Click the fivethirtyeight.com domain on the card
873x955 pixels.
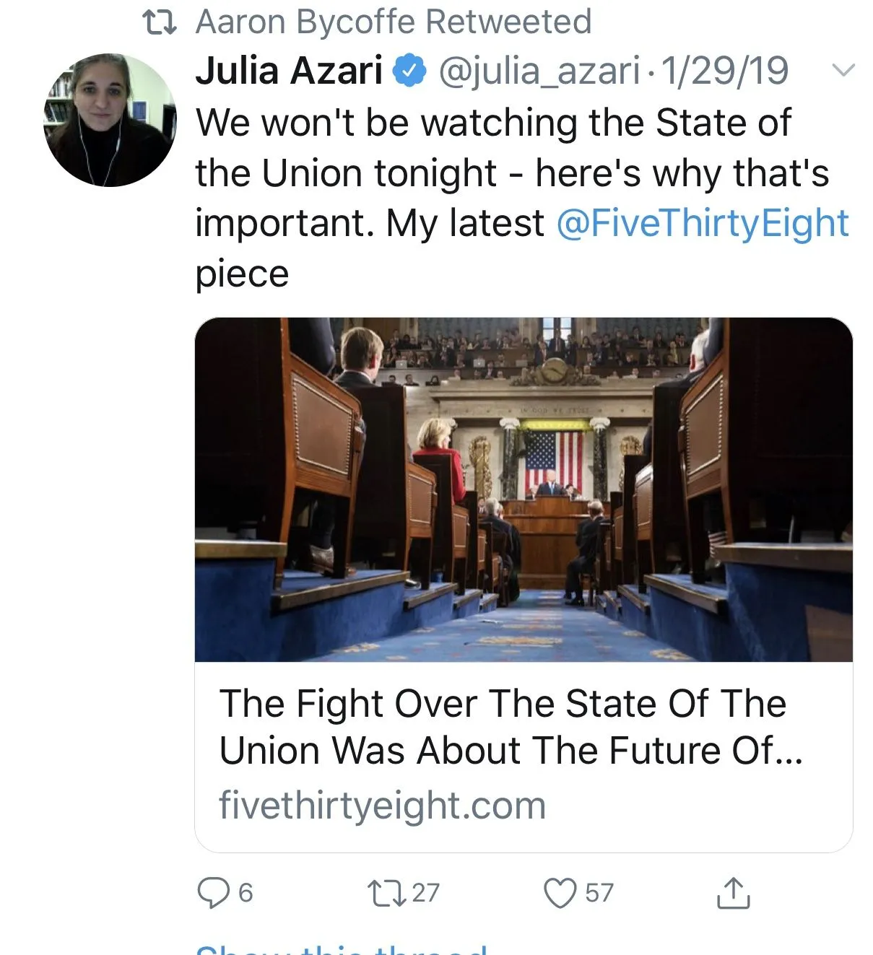pyautogui.click(x=382, y=805)
